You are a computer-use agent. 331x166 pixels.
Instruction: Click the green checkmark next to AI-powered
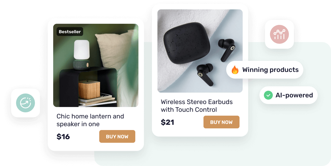268,95
